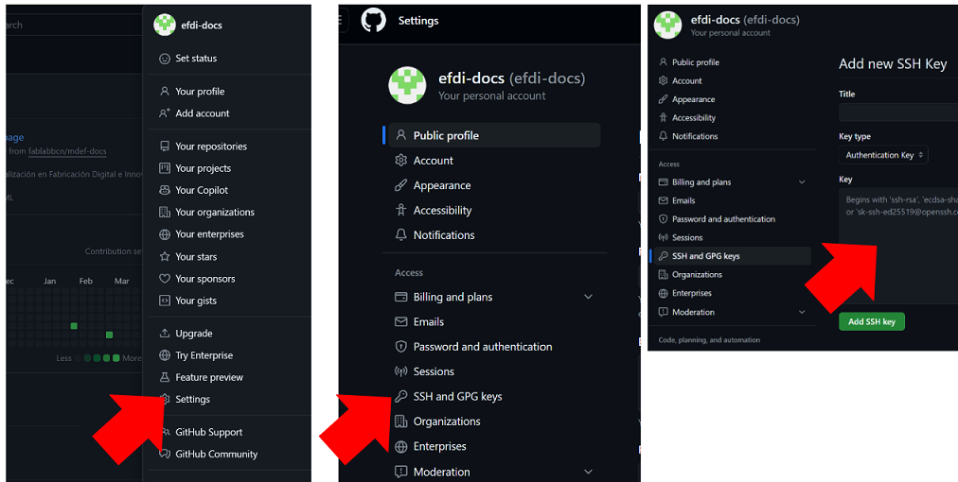The height and width of the screenshot is (482, 958).
Task: Click the Account gear icon in the Settings header panel
Action: click(x=400, y=161)
